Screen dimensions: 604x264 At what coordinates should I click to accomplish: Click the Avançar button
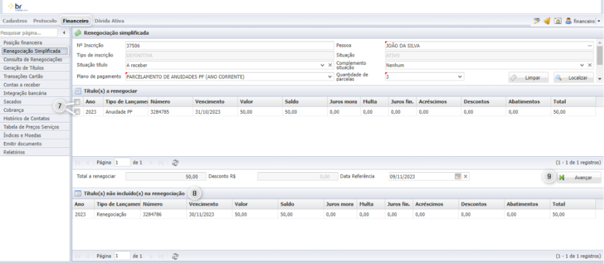579,178
